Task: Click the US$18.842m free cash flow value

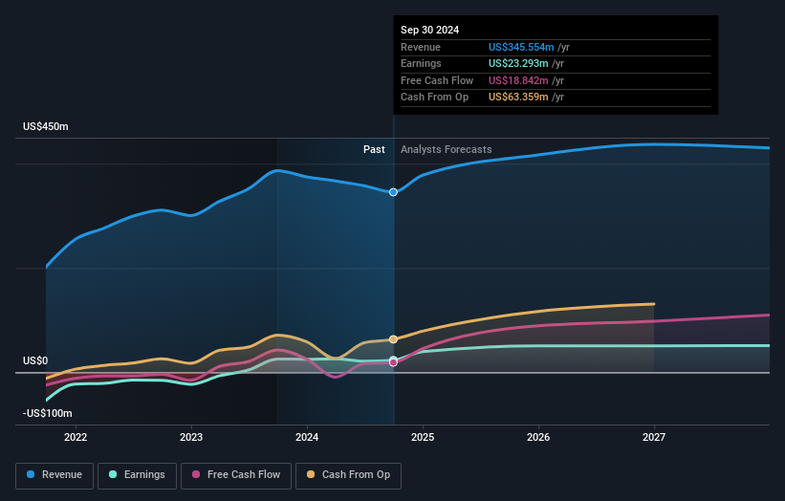Action: click(x=518, y=80)
